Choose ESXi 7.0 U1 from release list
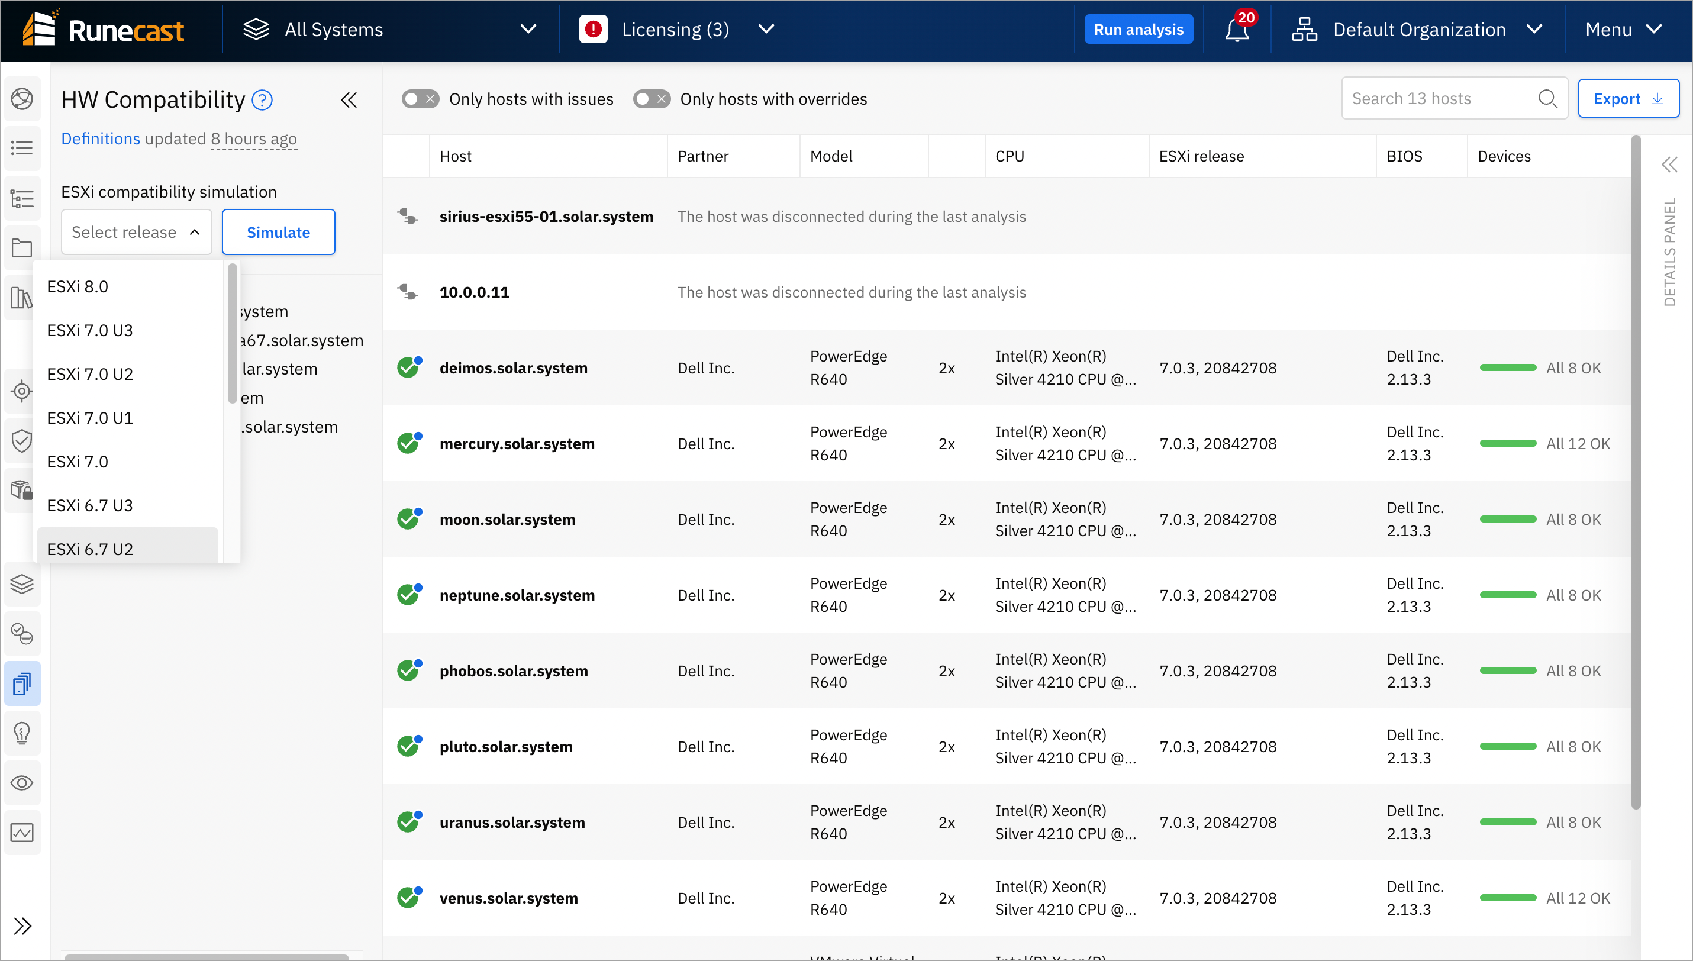This screenshot has height=961, width=1693. point(128,418)
